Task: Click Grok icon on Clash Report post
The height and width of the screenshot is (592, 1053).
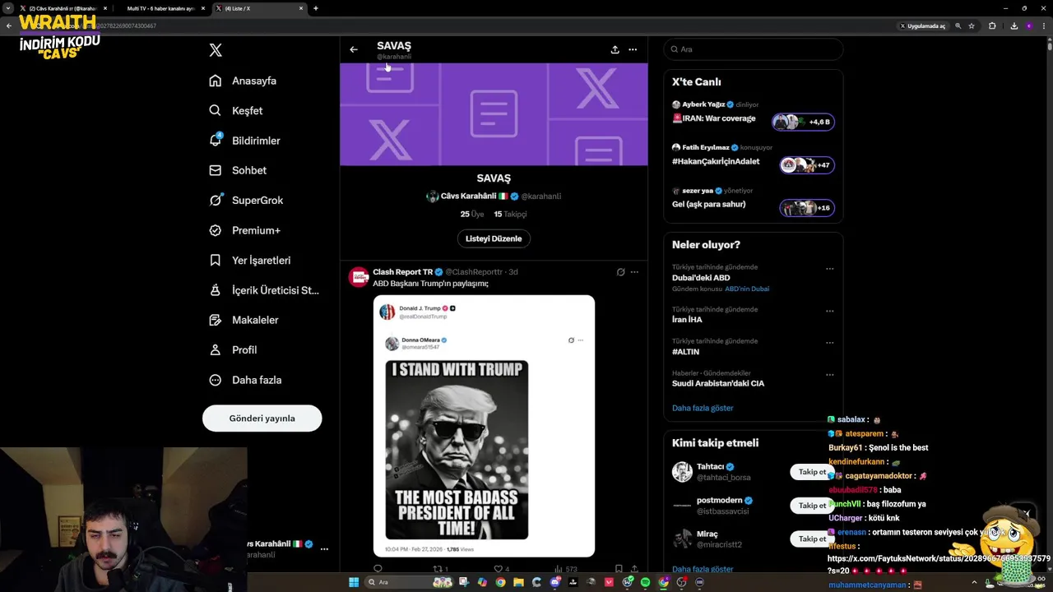Action: tap(621, 271)
